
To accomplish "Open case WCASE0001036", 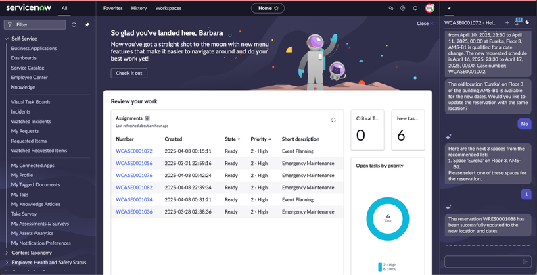I will (x=134, y=211).
